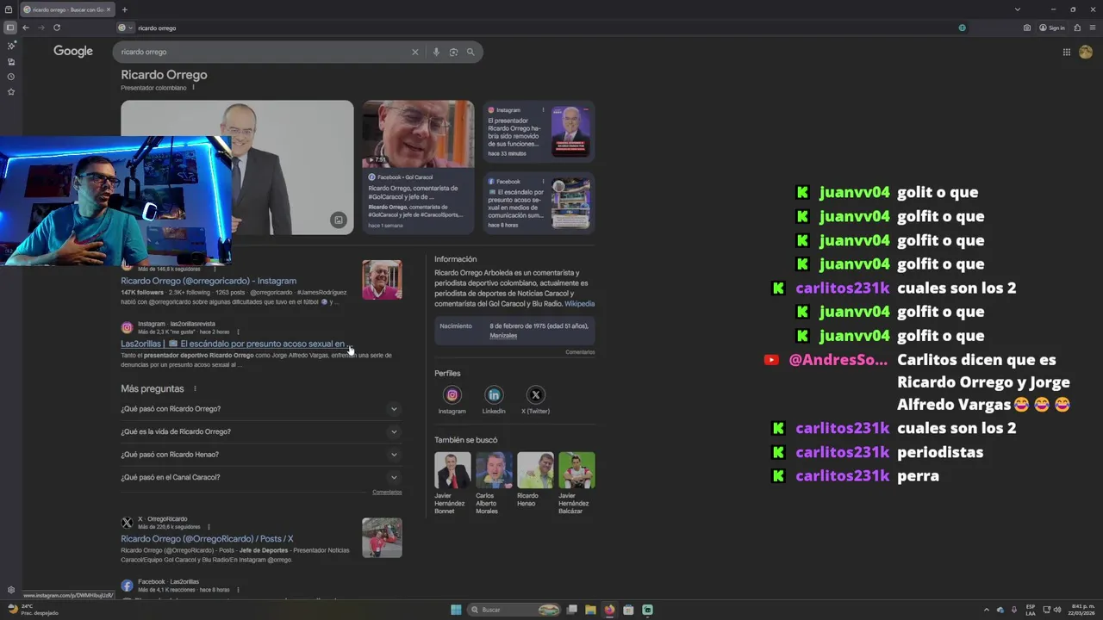This screenshot has height=620, width=1103.
Task: Open history from the sidebar clock icon
Action: (x=10, y=77)
